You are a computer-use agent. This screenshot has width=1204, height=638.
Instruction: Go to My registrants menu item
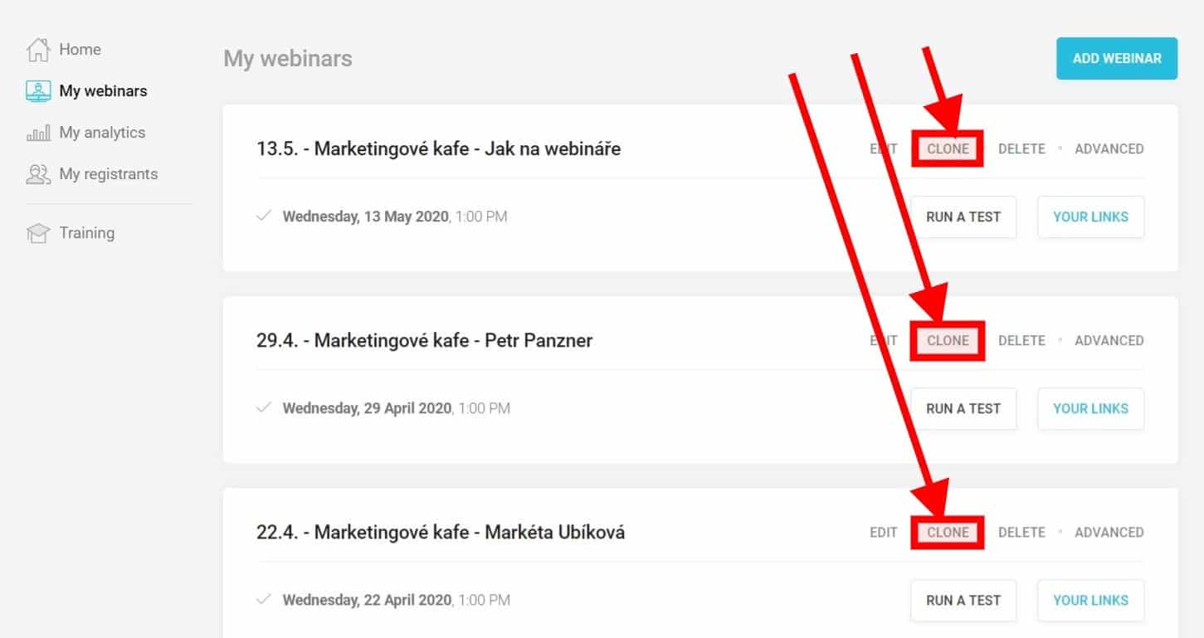(x=108, y=174)
